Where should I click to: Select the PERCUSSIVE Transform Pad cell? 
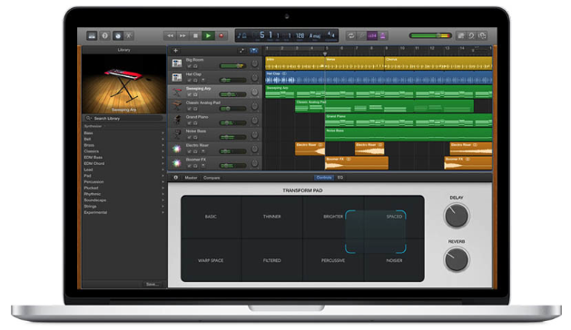[x=333, y=260]
